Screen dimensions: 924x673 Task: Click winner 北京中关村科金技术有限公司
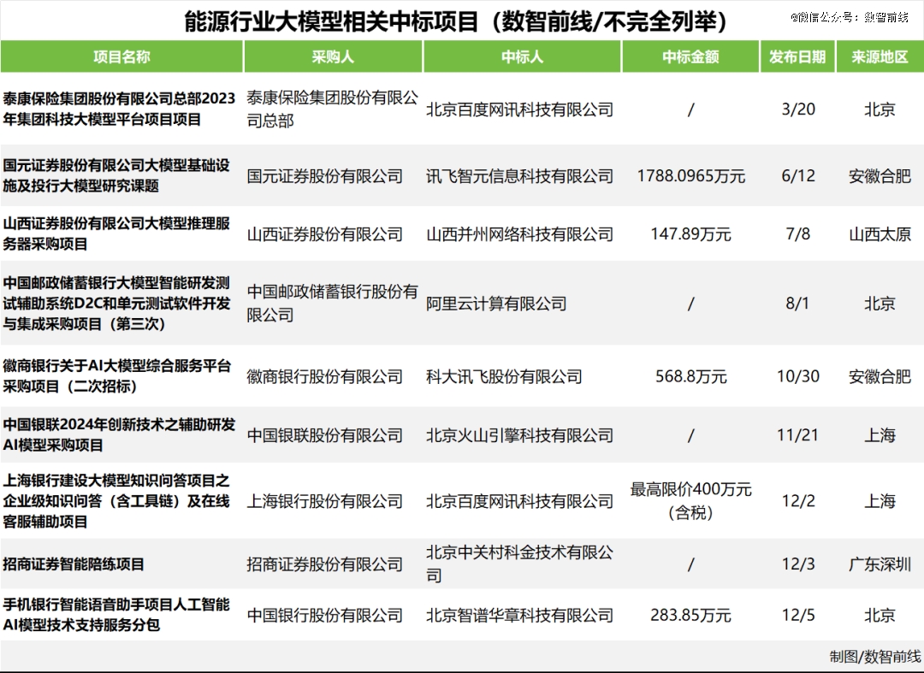pyautogui.click(x=520, y=564)
